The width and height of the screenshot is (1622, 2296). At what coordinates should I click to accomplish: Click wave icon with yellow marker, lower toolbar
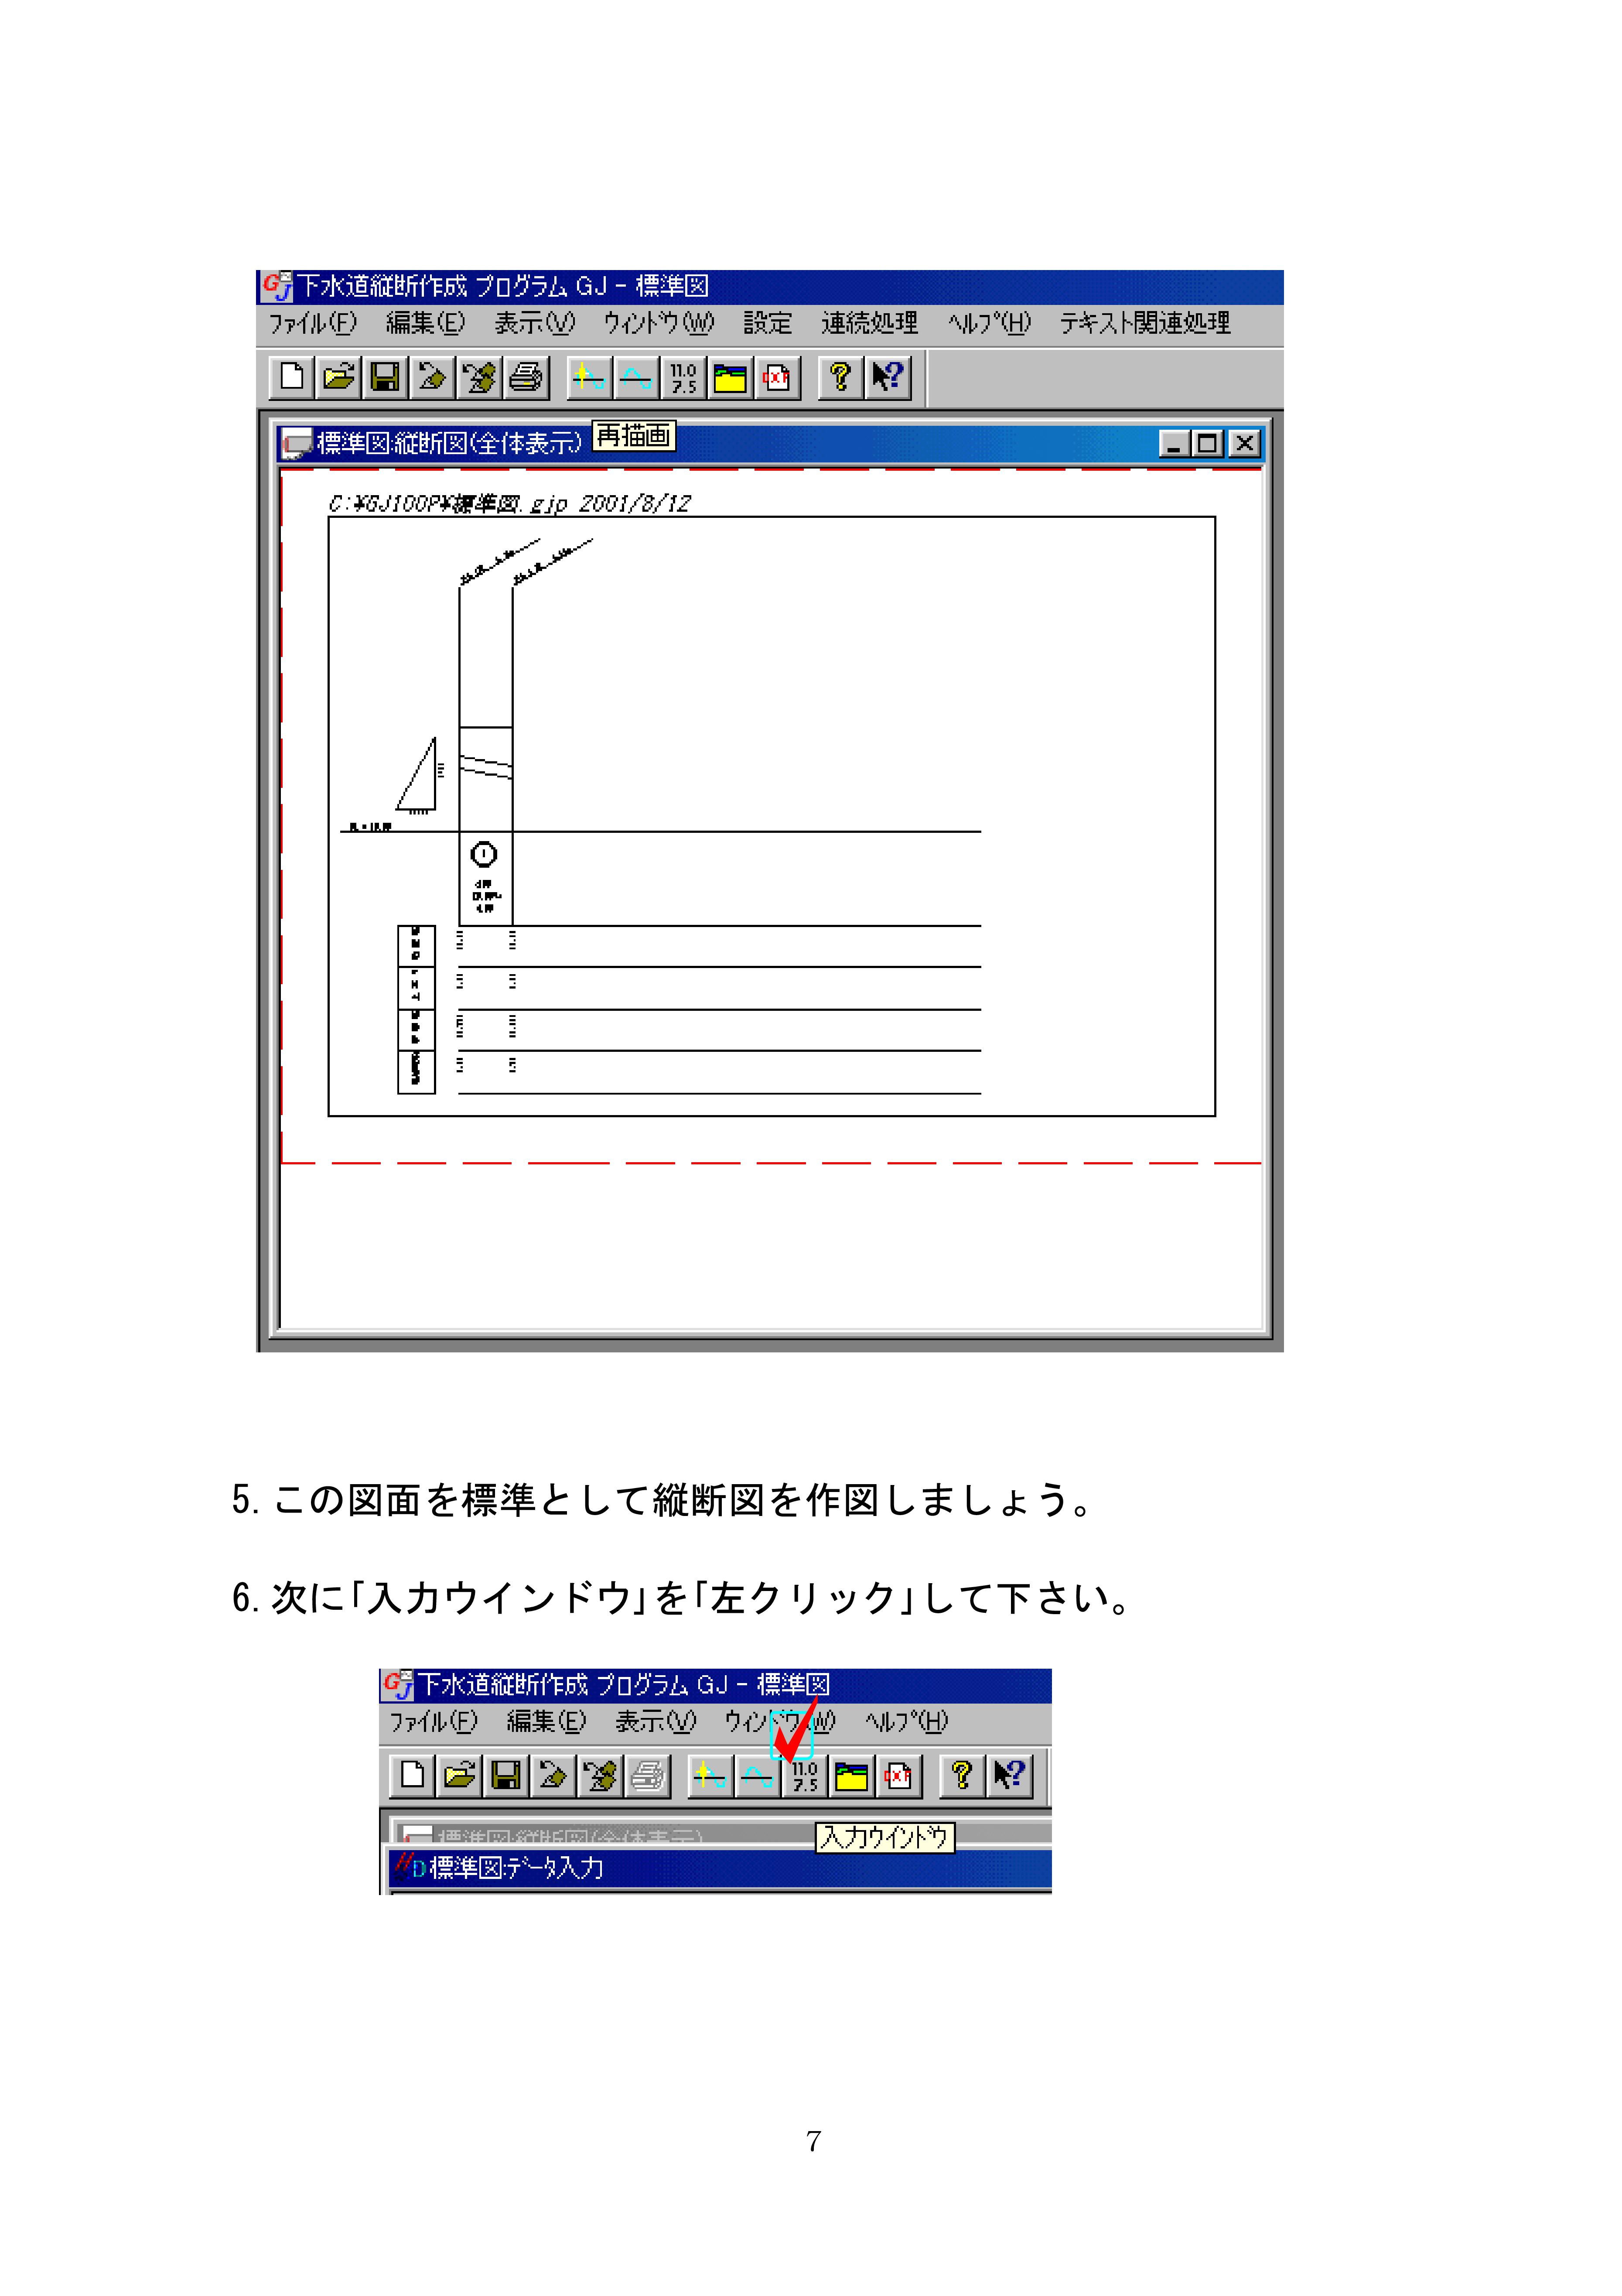pos(710,1775)
